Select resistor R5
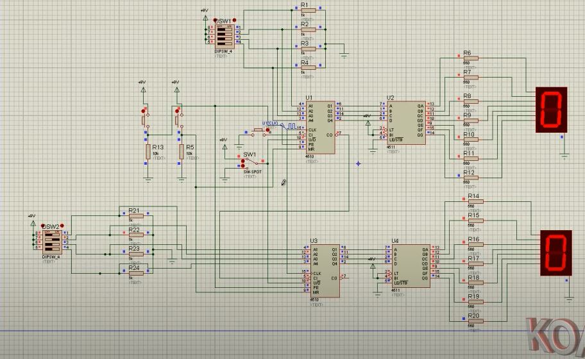585x359 pixels. click(182, 152)
